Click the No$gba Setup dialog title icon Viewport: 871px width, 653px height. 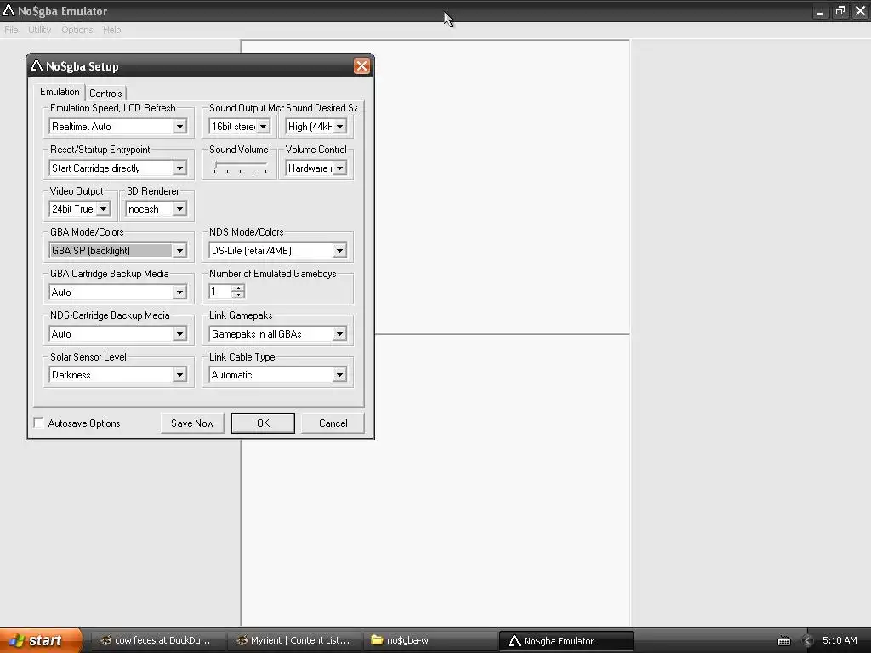coord(37,65)
